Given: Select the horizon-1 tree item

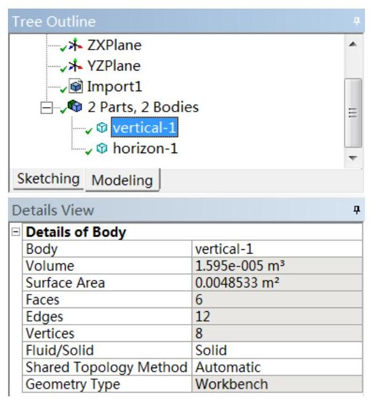Looking at the screenshot, I should tap(145, 148).
